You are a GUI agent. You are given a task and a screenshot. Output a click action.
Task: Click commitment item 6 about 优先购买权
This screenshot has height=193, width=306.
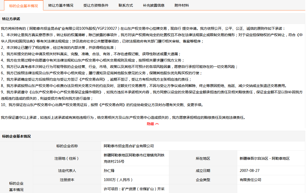[101, 73]
